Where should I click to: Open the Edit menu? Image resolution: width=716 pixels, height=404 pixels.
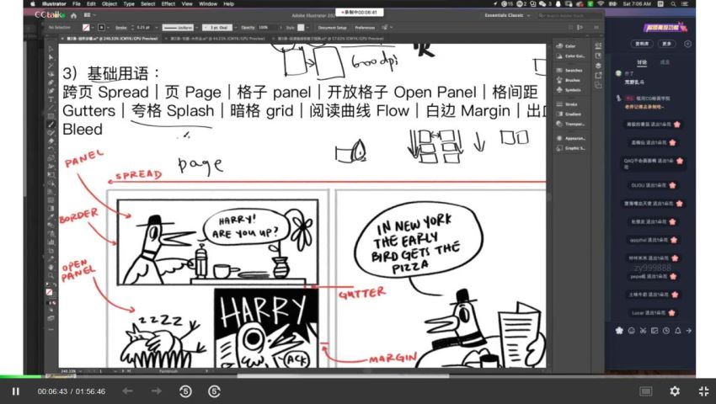(91, 3)
